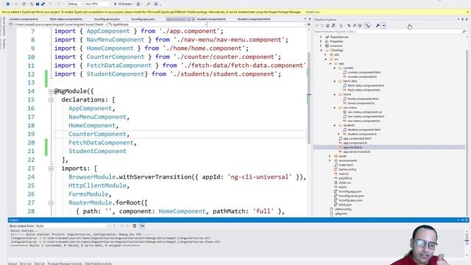Click Install now link in yellow notification bar
Viewport: 471px width, 265px height.
(313, 12)
